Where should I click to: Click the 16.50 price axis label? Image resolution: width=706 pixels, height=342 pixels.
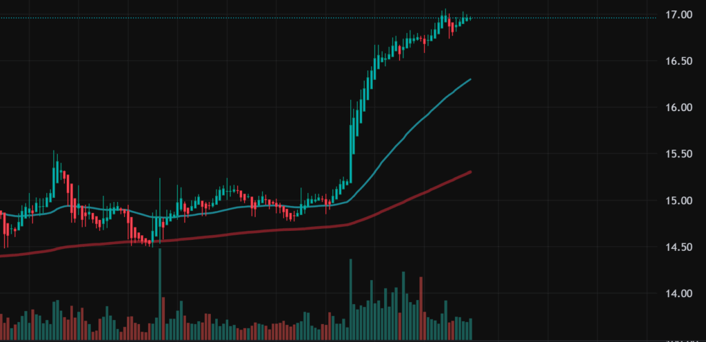pos(677,61)
